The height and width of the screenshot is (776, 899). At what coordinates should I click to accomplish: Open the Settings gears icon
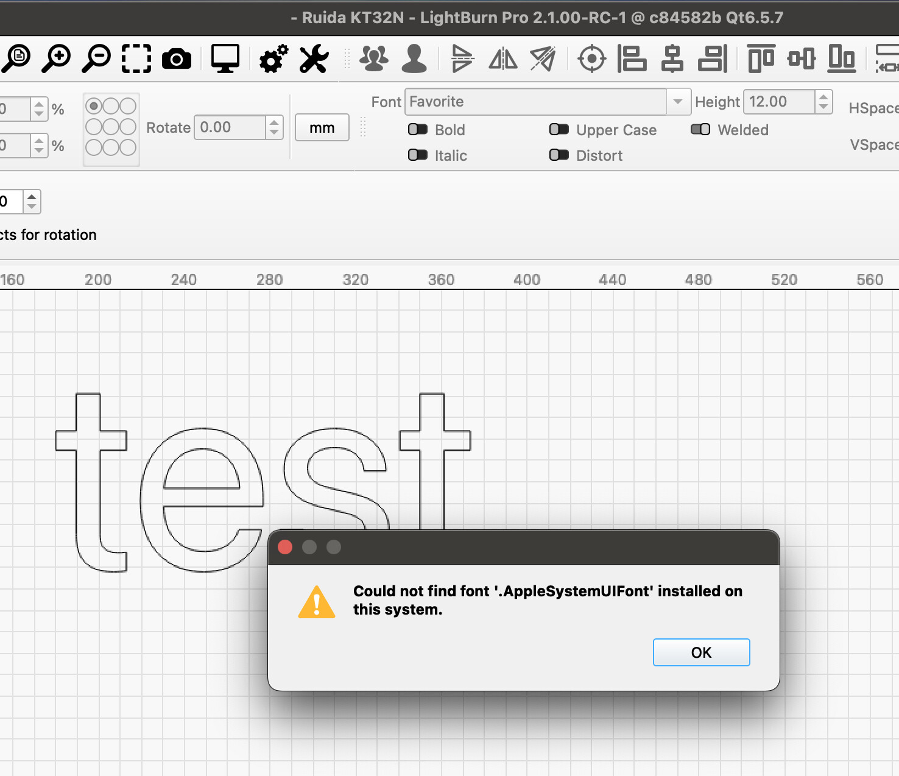(273, 59)
